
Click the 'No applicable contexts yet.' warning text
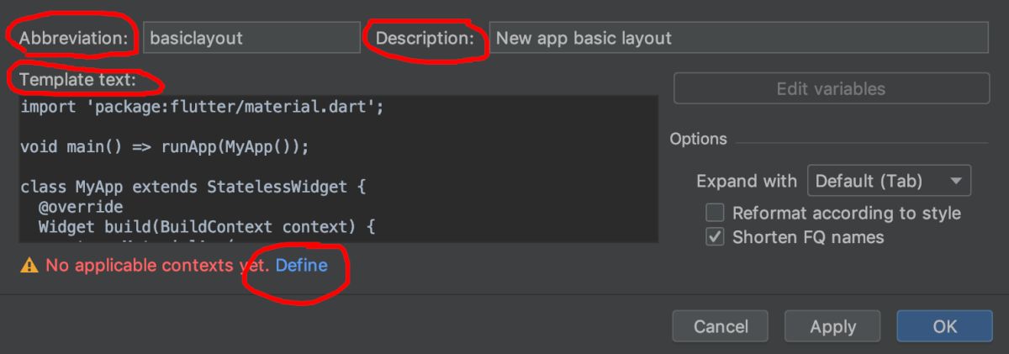tap(158, 266)
